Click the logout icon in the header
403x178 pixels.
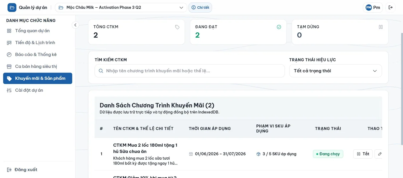391,7
